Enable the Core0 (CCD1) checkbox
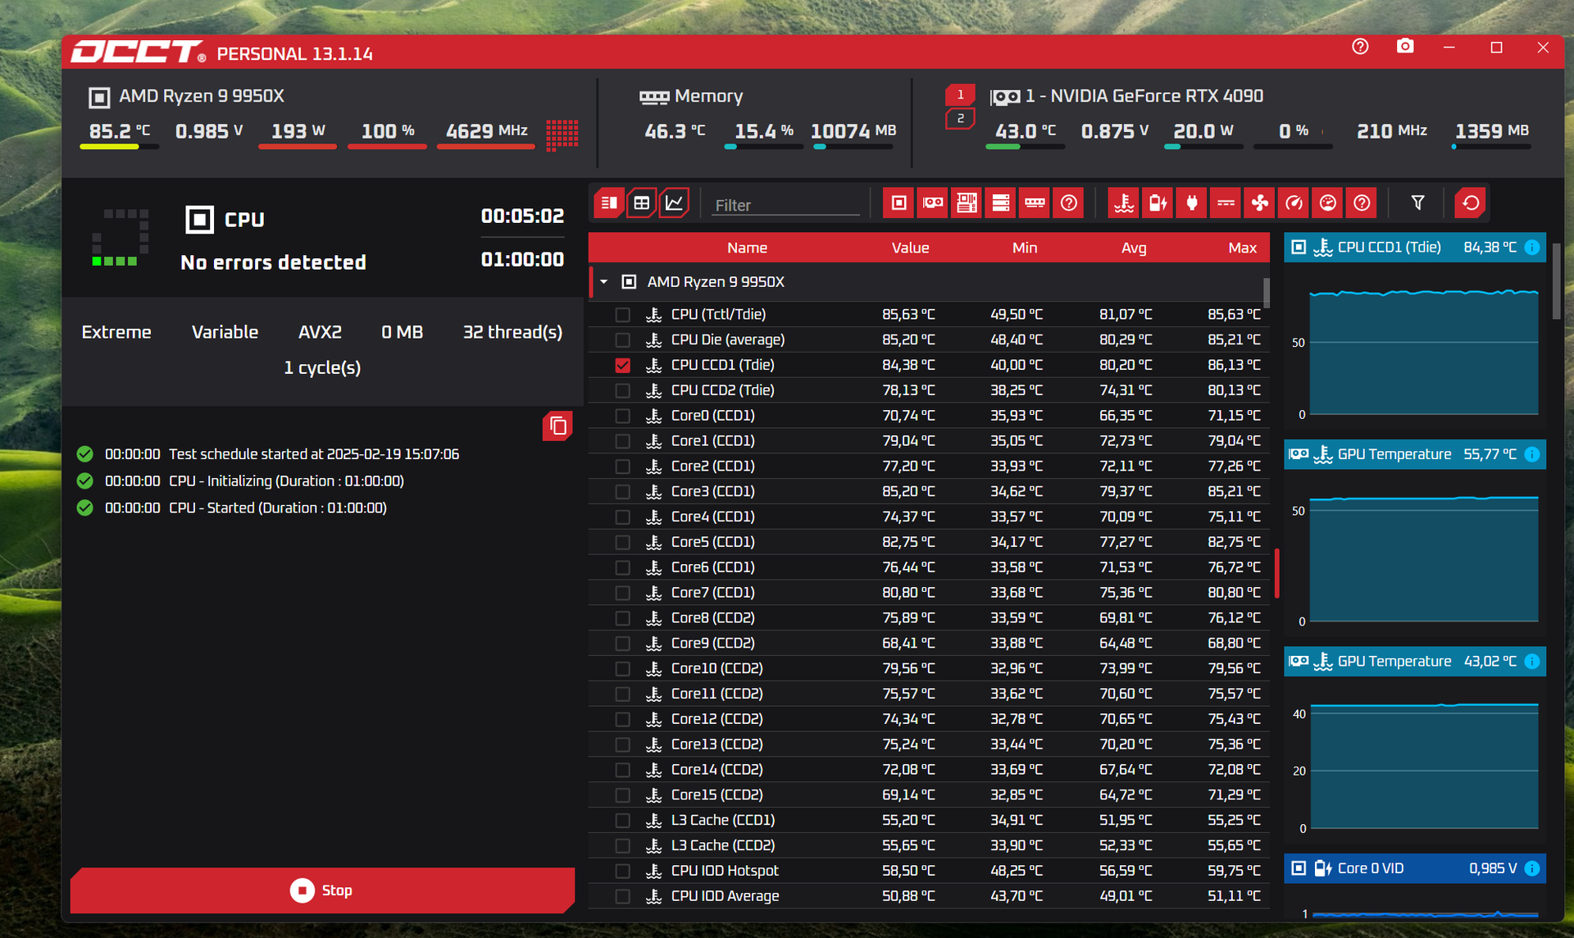This screenshot has height=938, width=1574. coord(623,416)
